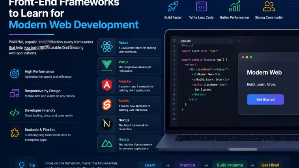This screenshot has height=168, width=299.
Task: Click the 'Write Less Code' label
Action: tap(201, 17)
